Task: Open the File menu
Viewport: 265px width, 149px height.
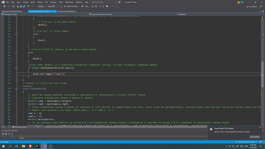Action: click(x=7, y=2)
